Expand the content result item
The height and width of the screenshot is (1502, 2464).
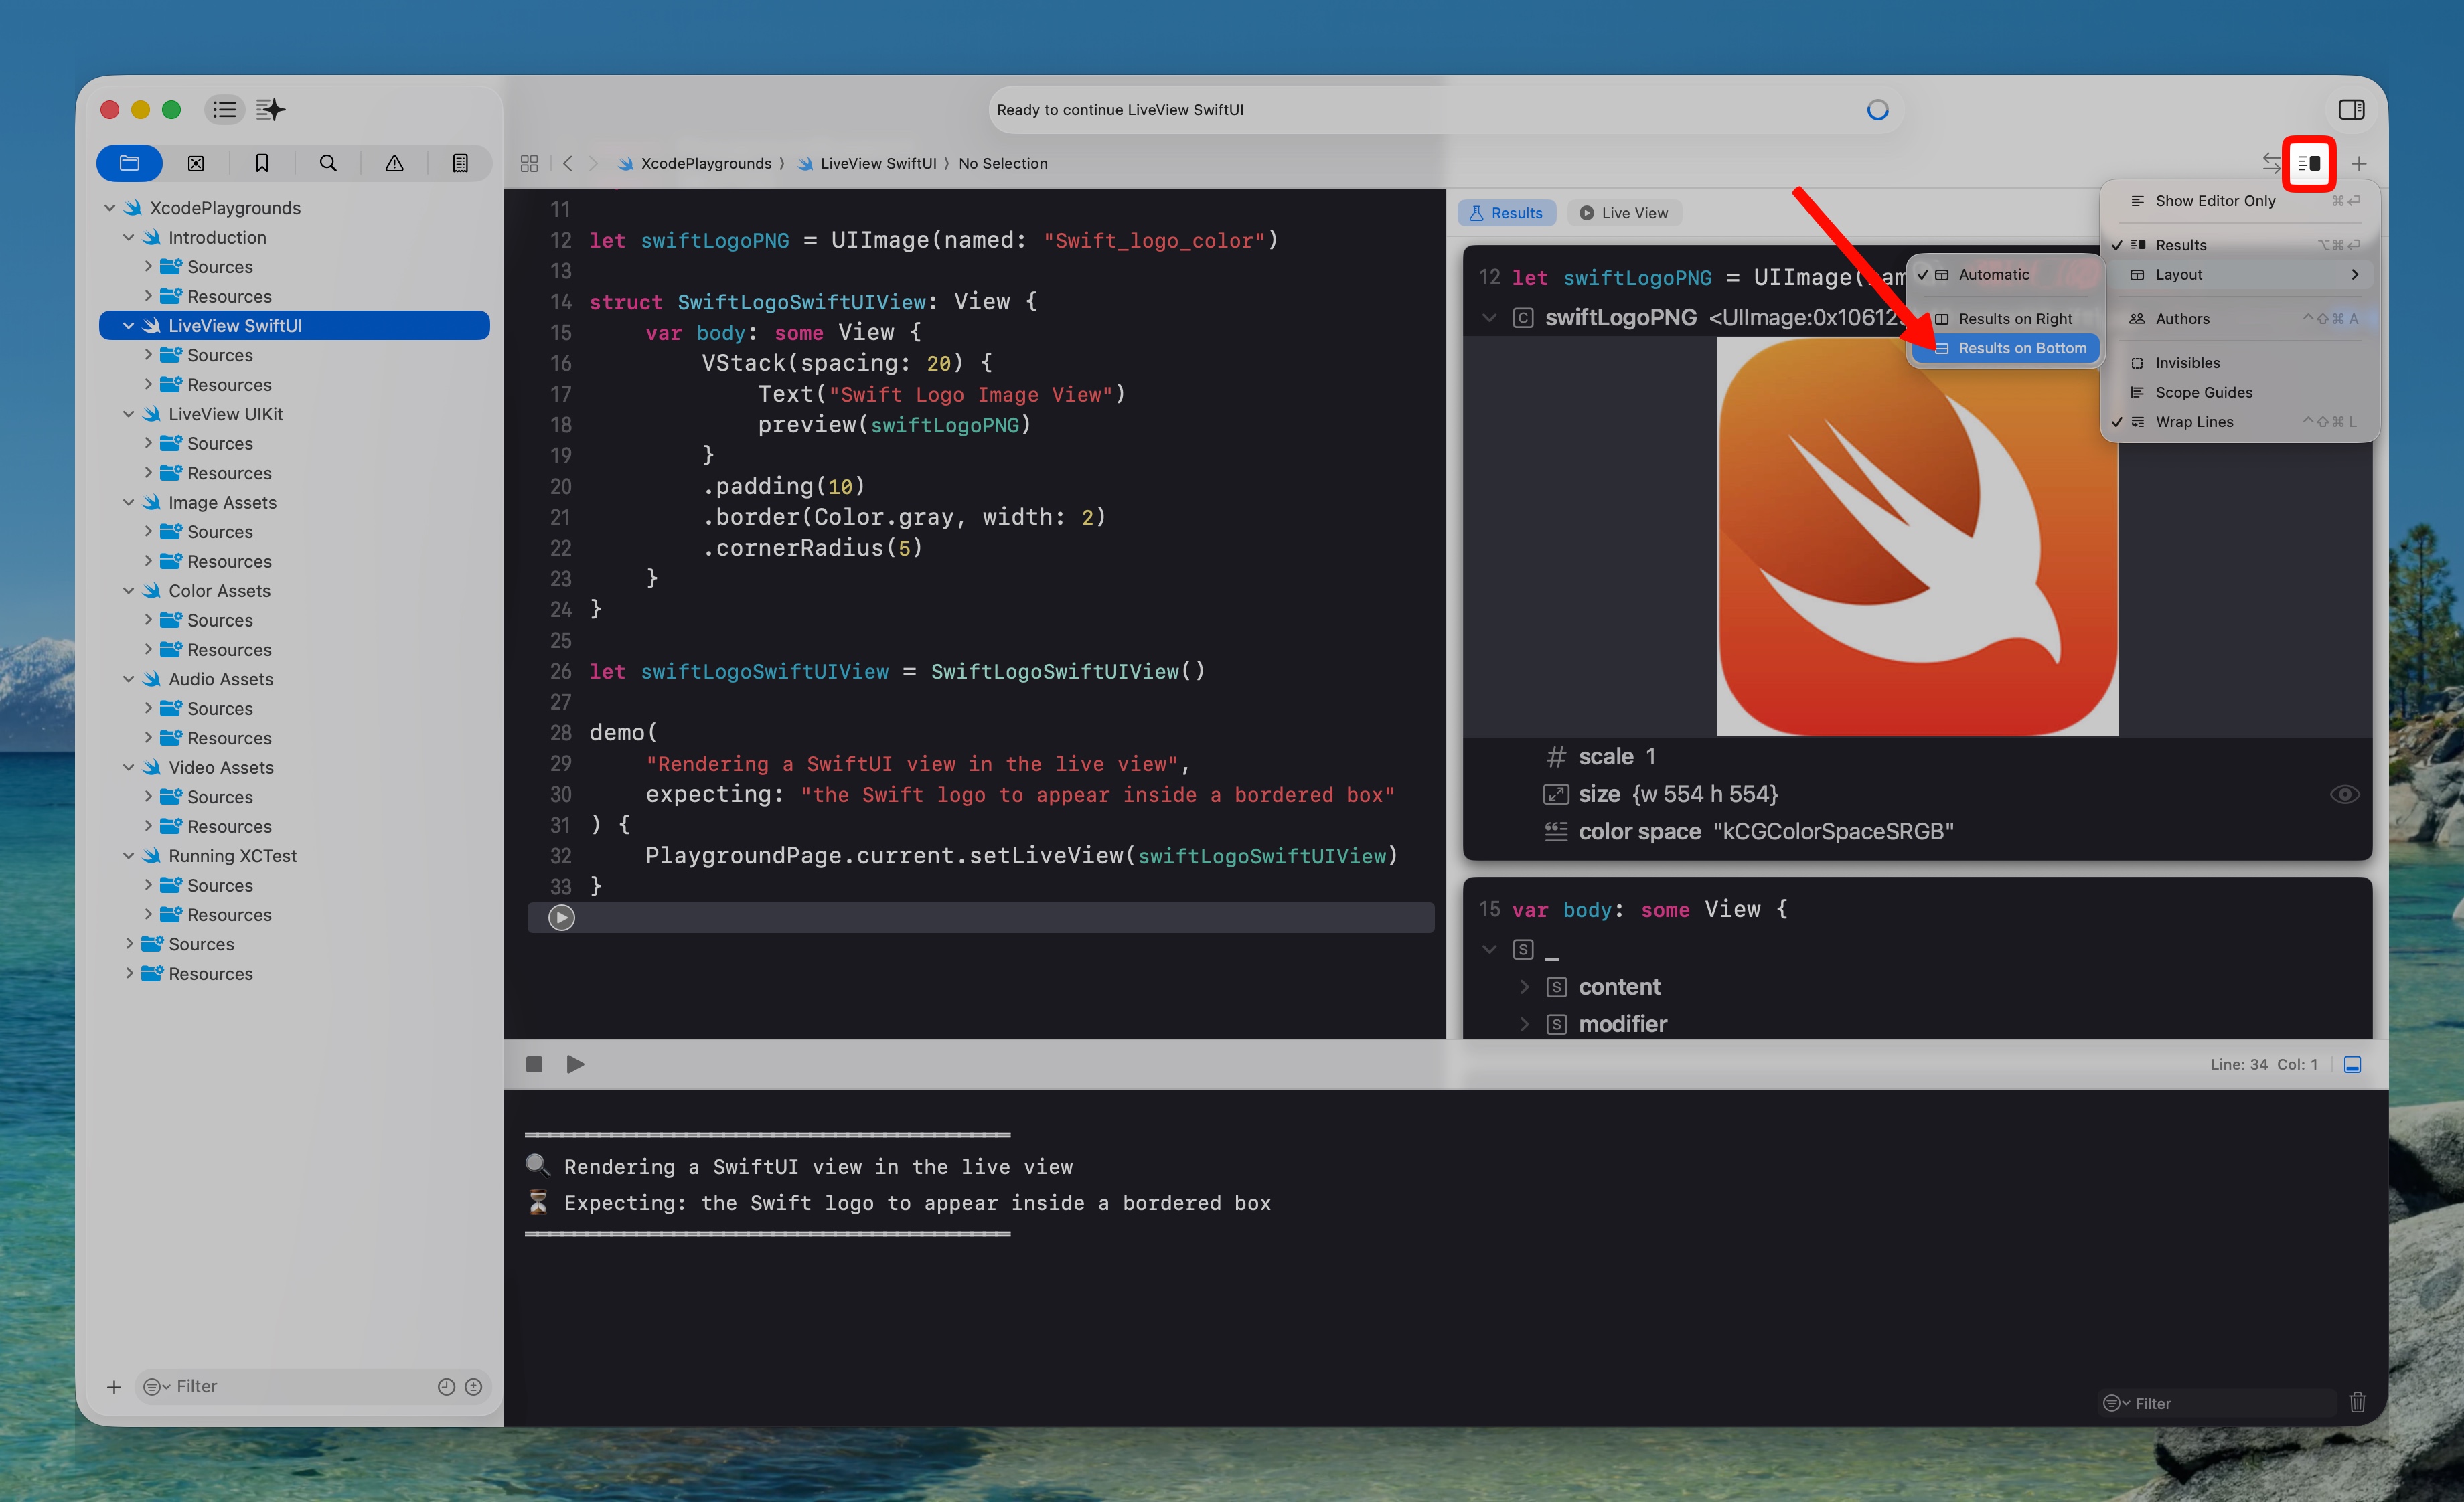(1524, 987)
